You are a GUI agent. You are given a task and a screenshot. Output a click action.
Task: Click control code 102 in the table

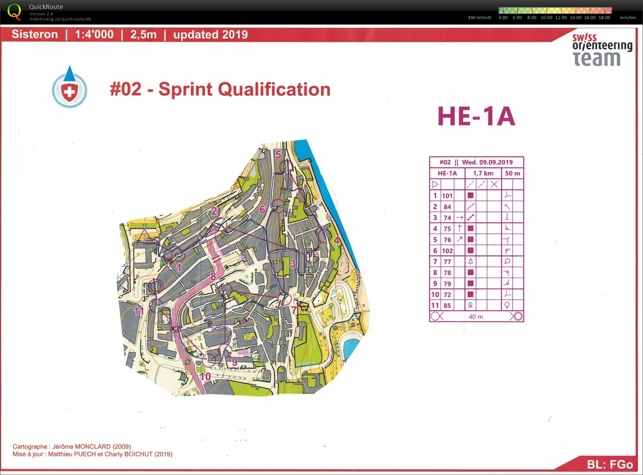pos(447,251)
